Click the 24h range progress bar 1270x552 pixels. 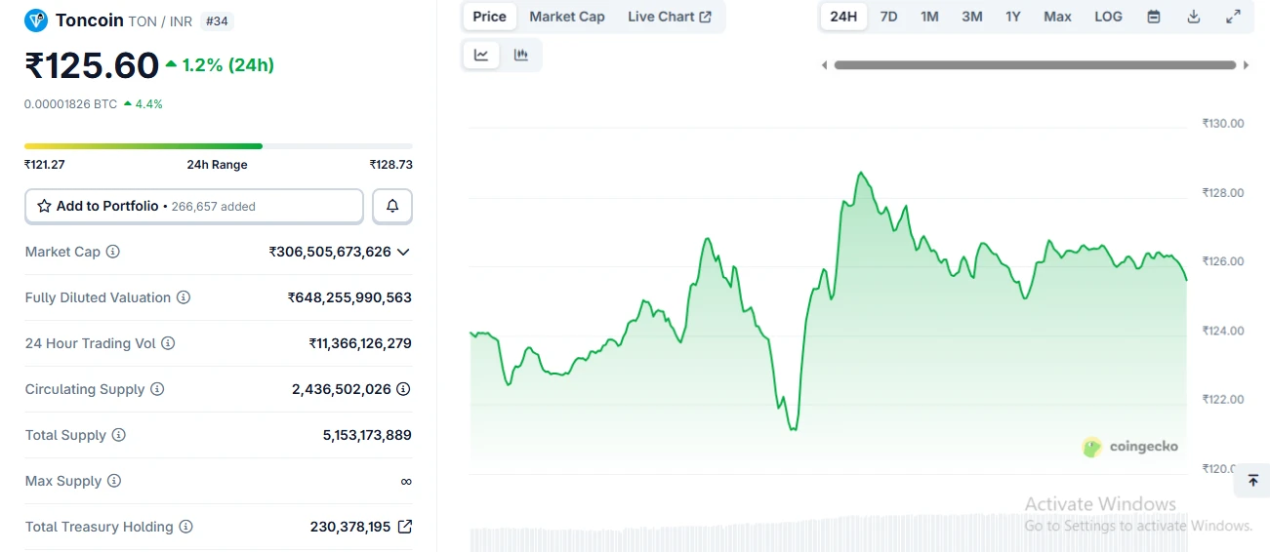tap(219, 146)
